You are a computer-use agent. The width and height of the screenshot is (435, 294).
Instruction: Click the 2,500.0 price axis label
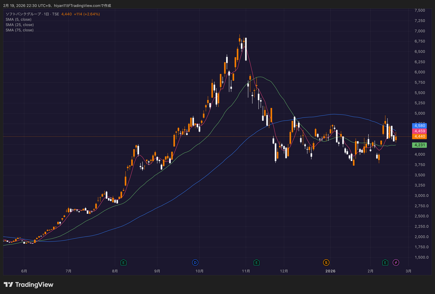point(421,216)
